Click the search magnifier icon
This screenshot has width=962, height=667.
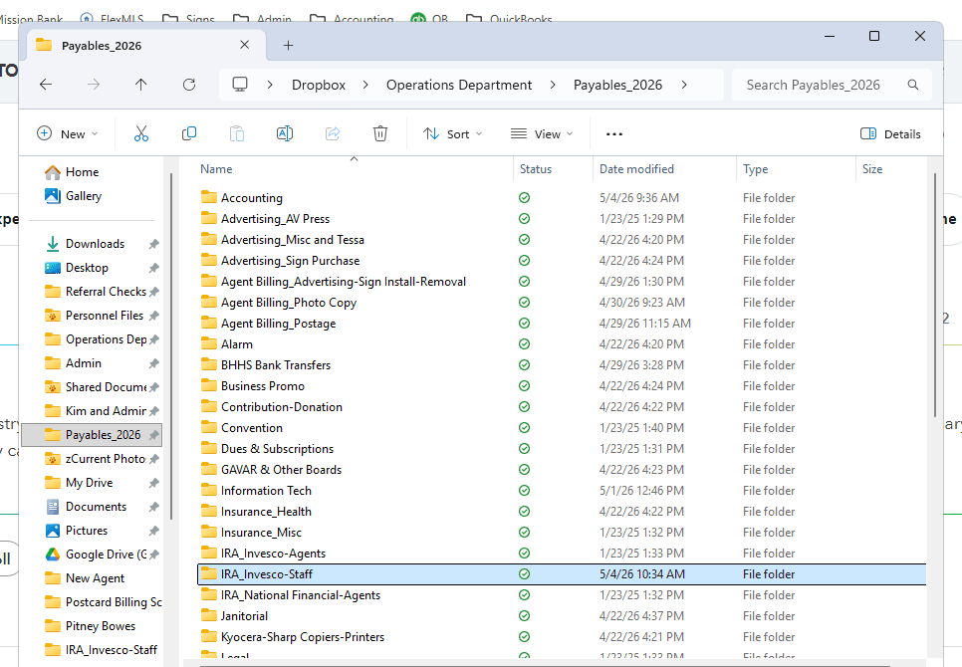[913, 85]
